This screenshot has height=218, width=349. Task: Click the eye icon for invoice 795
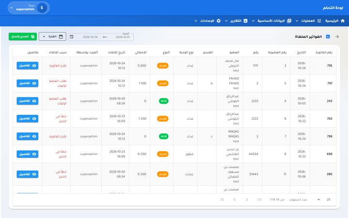point(34,65)
